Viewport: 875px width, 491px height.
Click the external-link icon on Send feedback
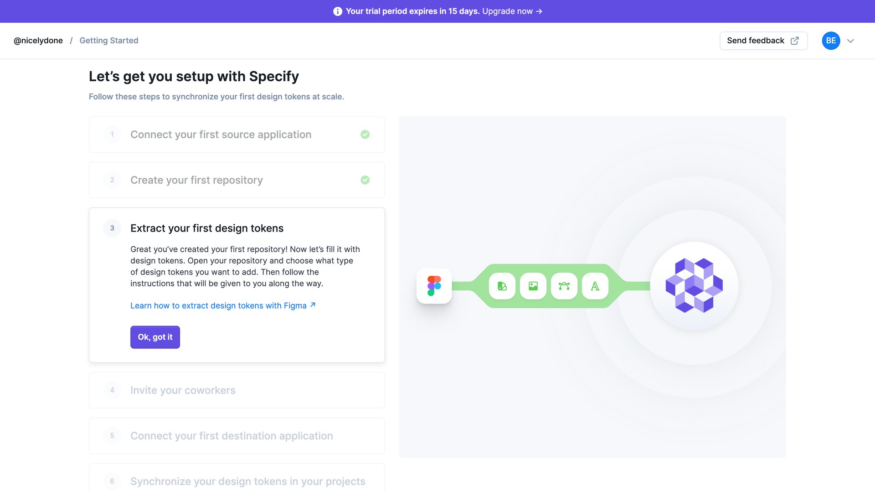tap(794, 41)
